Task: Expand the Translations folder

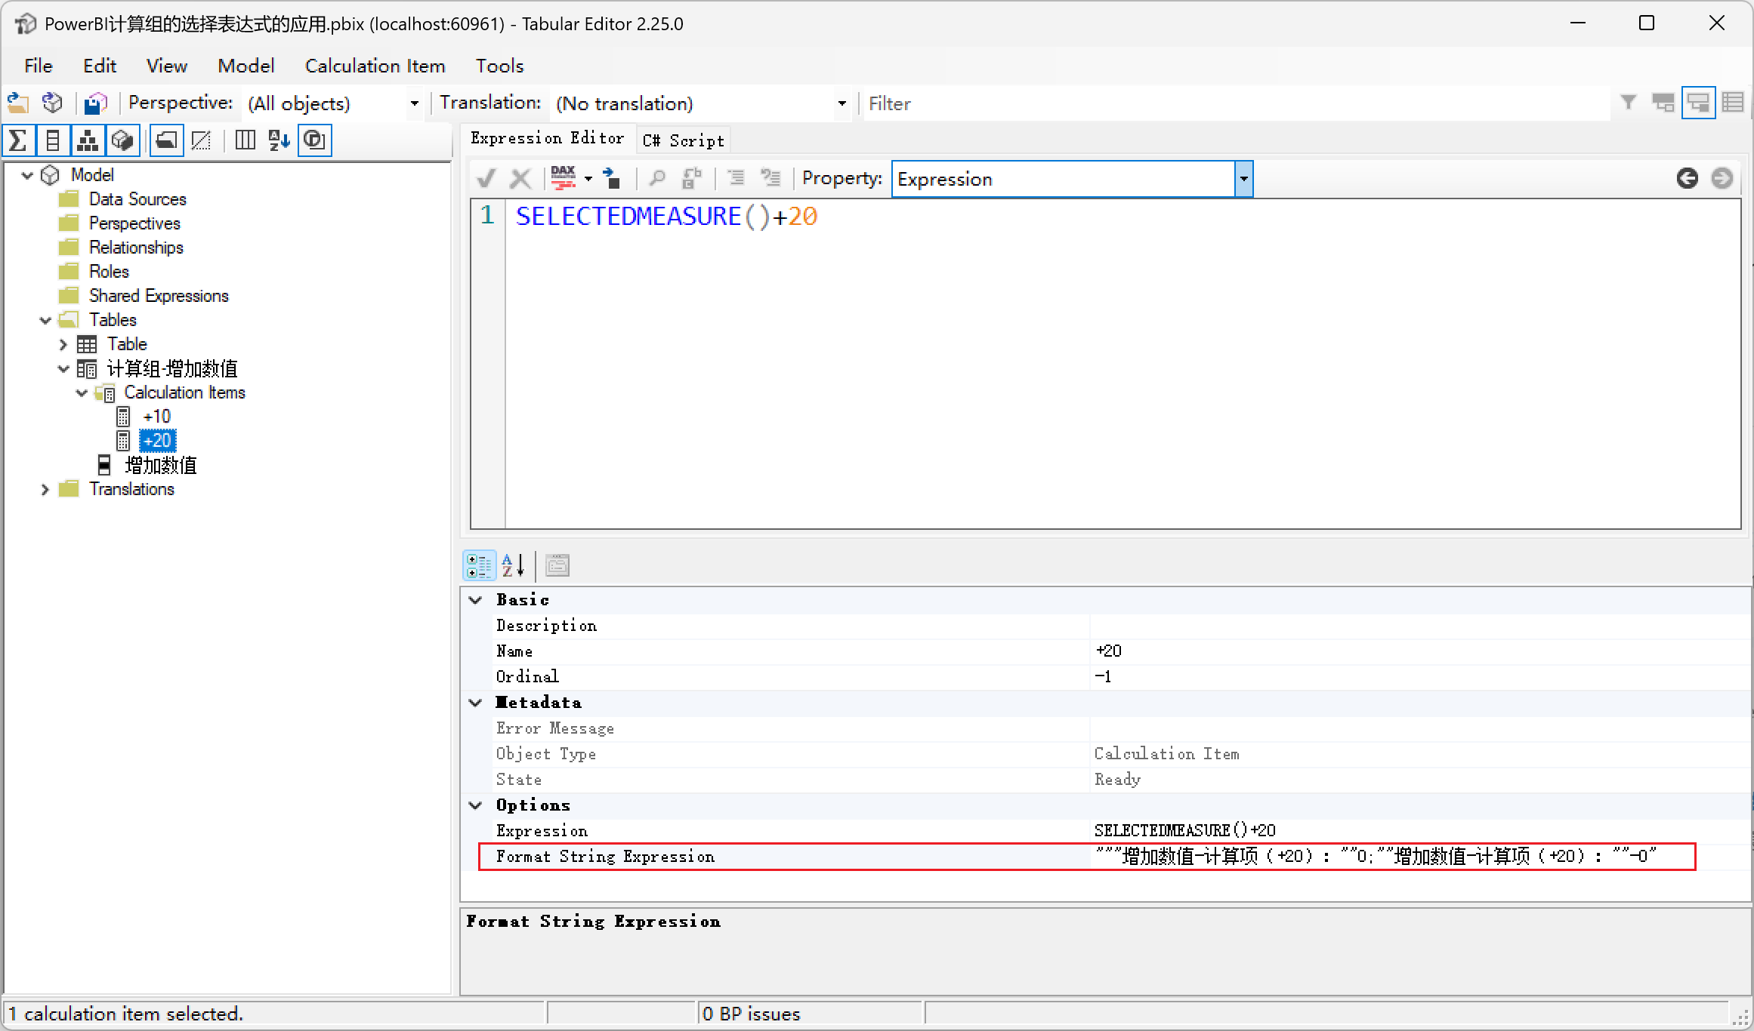Action: [x=45, y=489]
